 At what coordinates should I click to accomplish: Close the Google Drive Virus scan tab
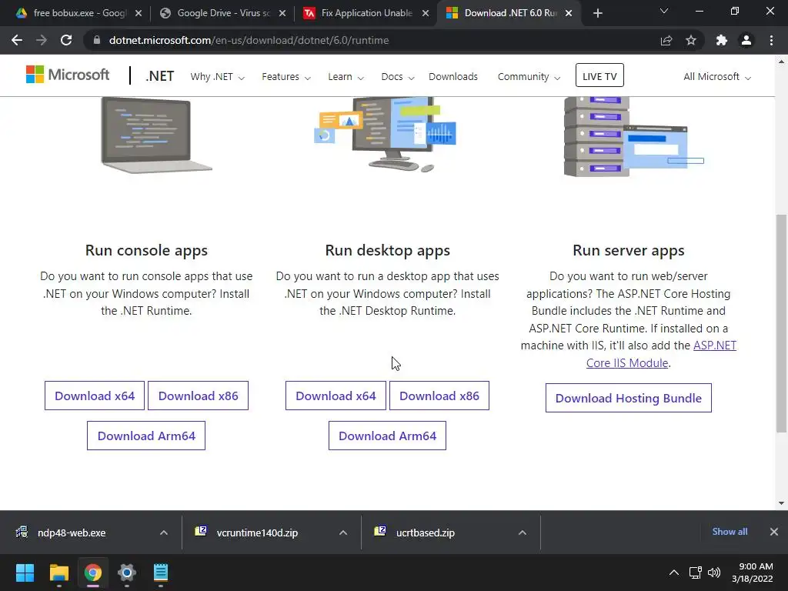click(282, 13)
